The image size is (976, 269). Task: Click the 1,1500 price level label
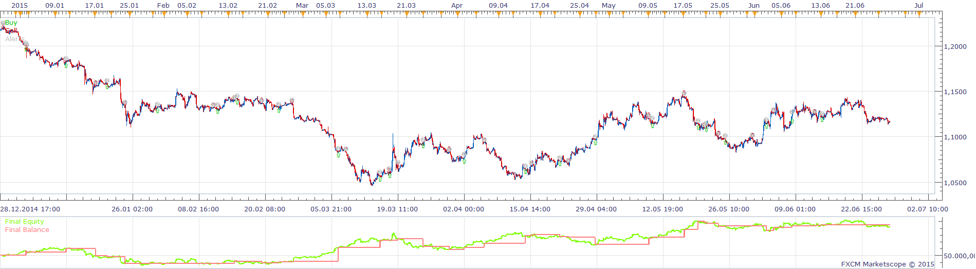point(955,92)
